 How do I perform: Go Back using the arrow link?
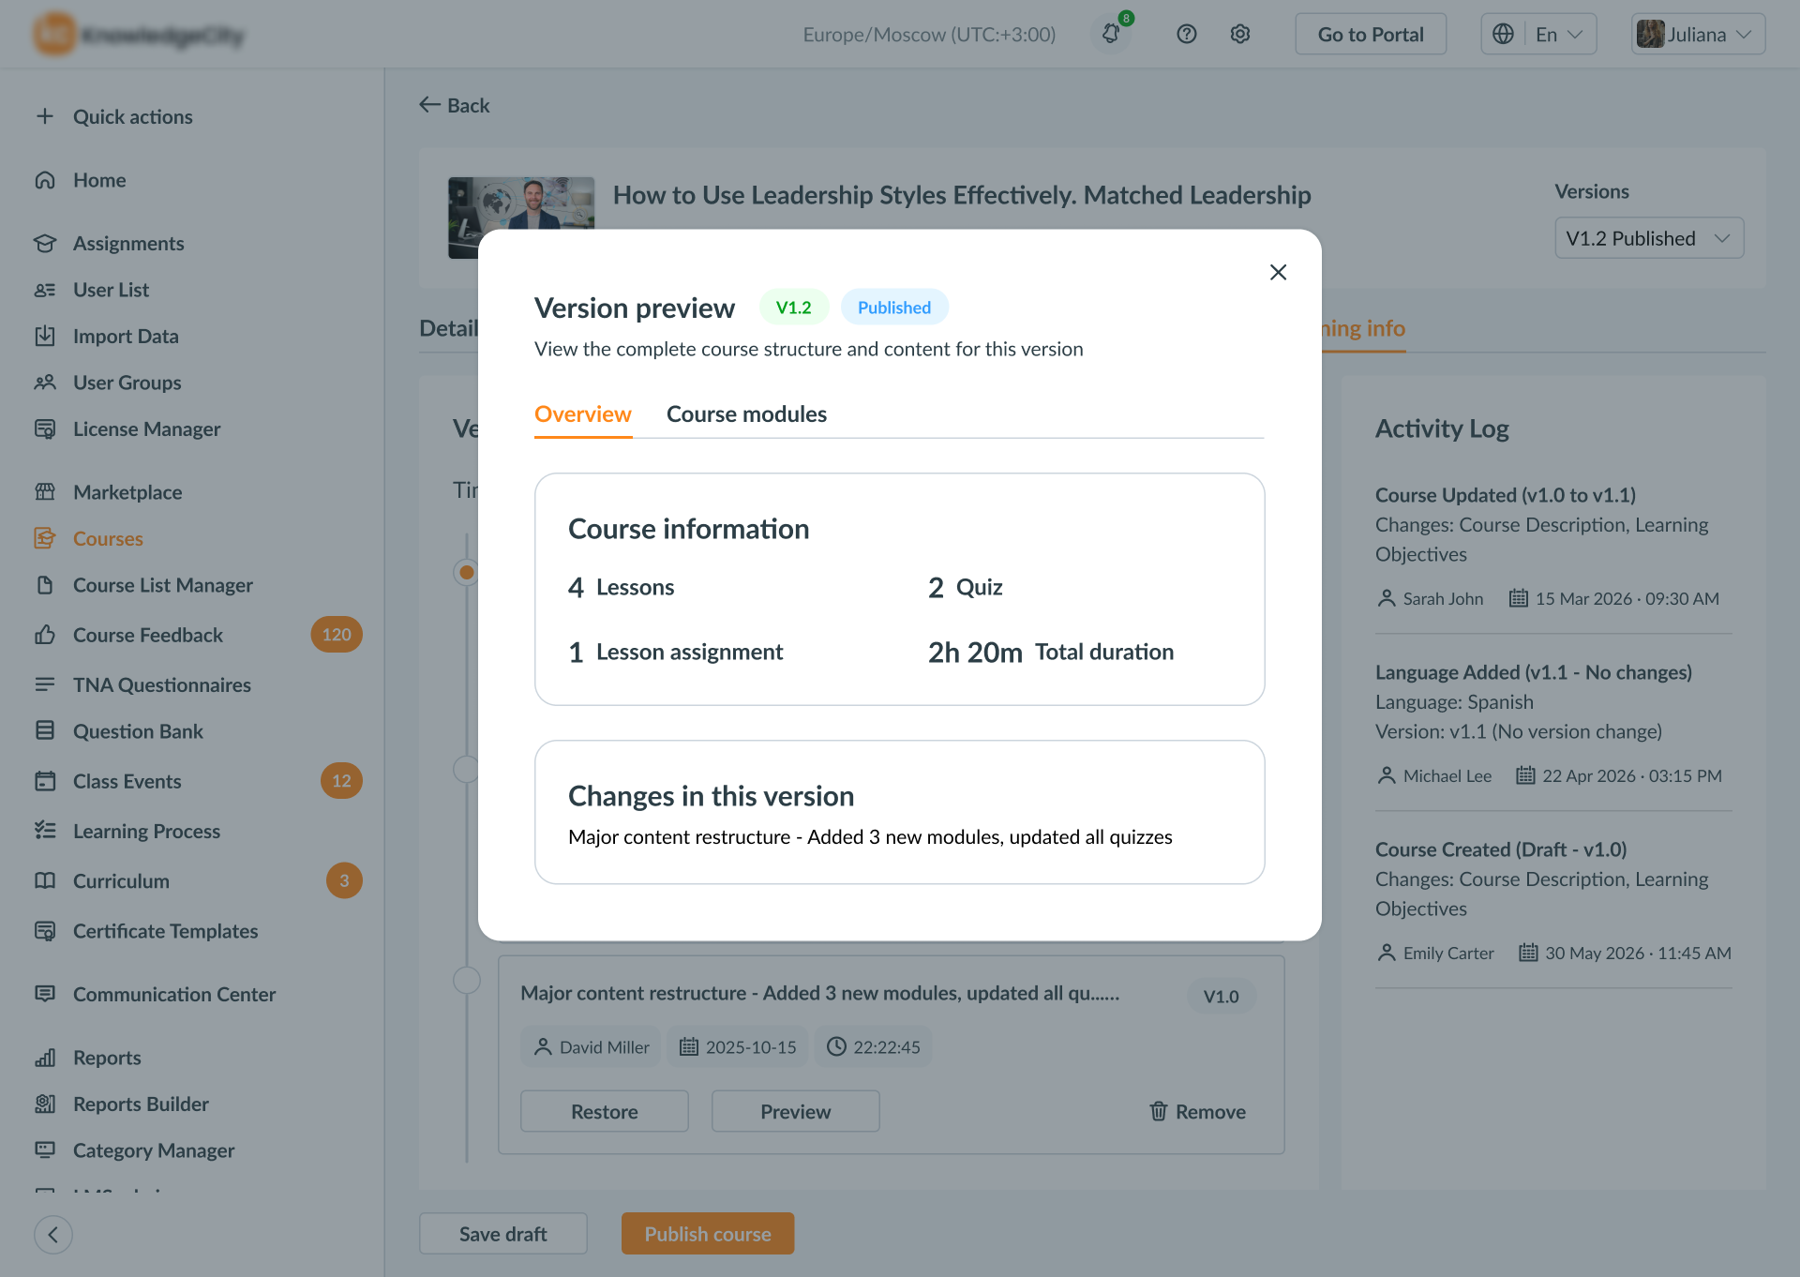455,105
